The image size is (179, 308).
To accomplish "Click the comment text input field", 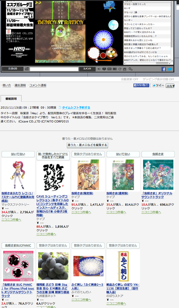I will click(54, 69).
